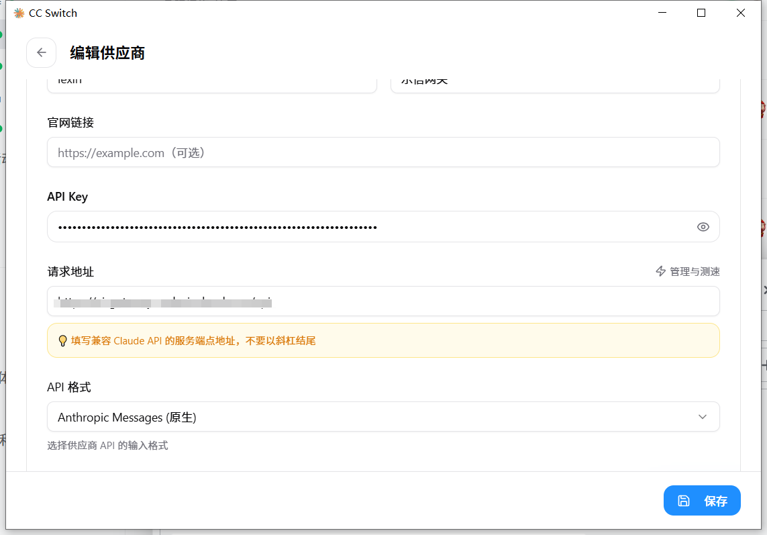Viewport: 767px width, 535px height.
Task: Open the 管理与测速 link
Action: [694, 271]
